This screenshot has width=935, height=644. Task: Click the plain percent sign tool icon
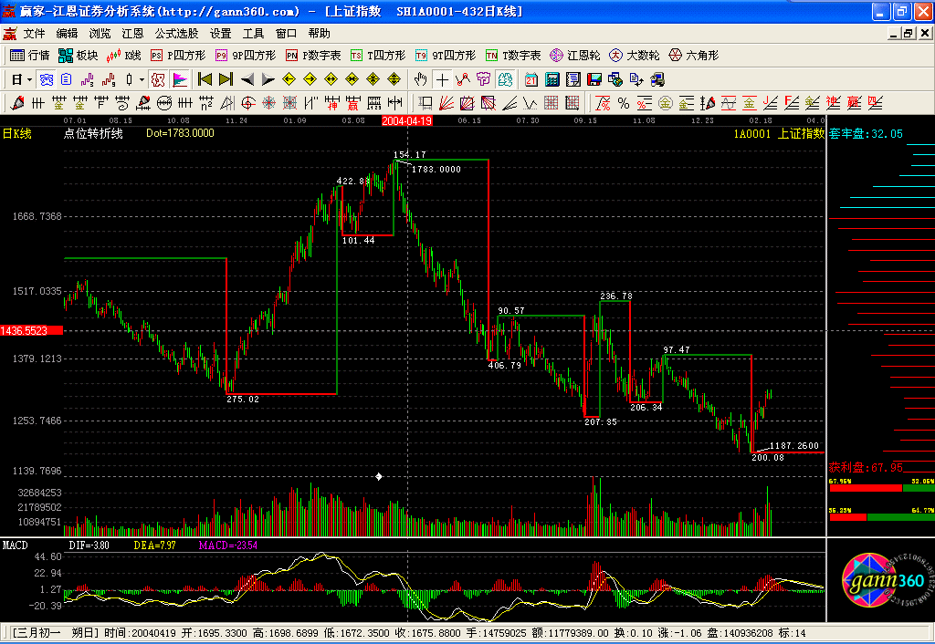pyautogui.click(x=623, y=102)
